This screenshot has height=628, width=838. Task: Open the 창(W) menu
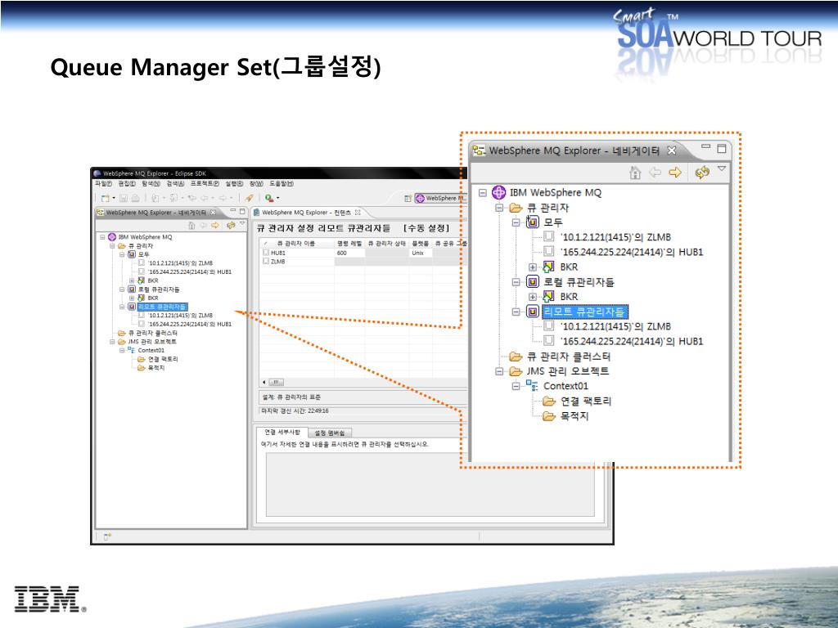pyautogui.click(x=256, y=184)
